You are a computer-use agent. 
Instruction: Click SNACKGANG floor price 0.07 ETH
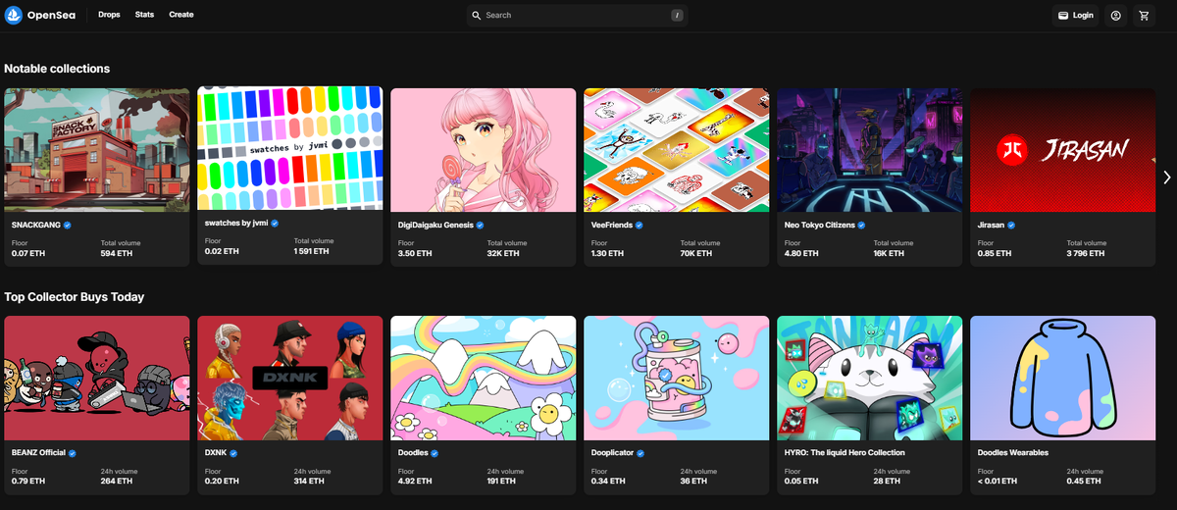pos(28,253)
